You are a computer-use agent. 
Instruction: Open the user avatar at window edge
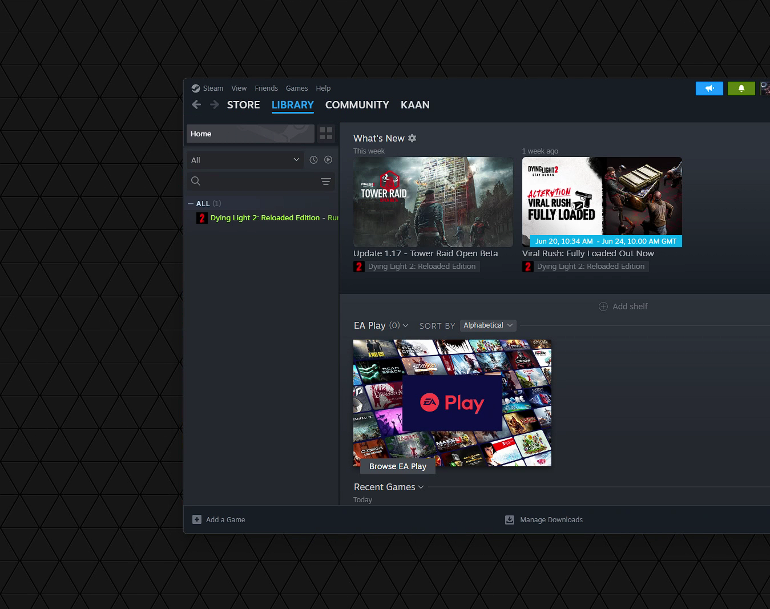(x=765, y=88)
